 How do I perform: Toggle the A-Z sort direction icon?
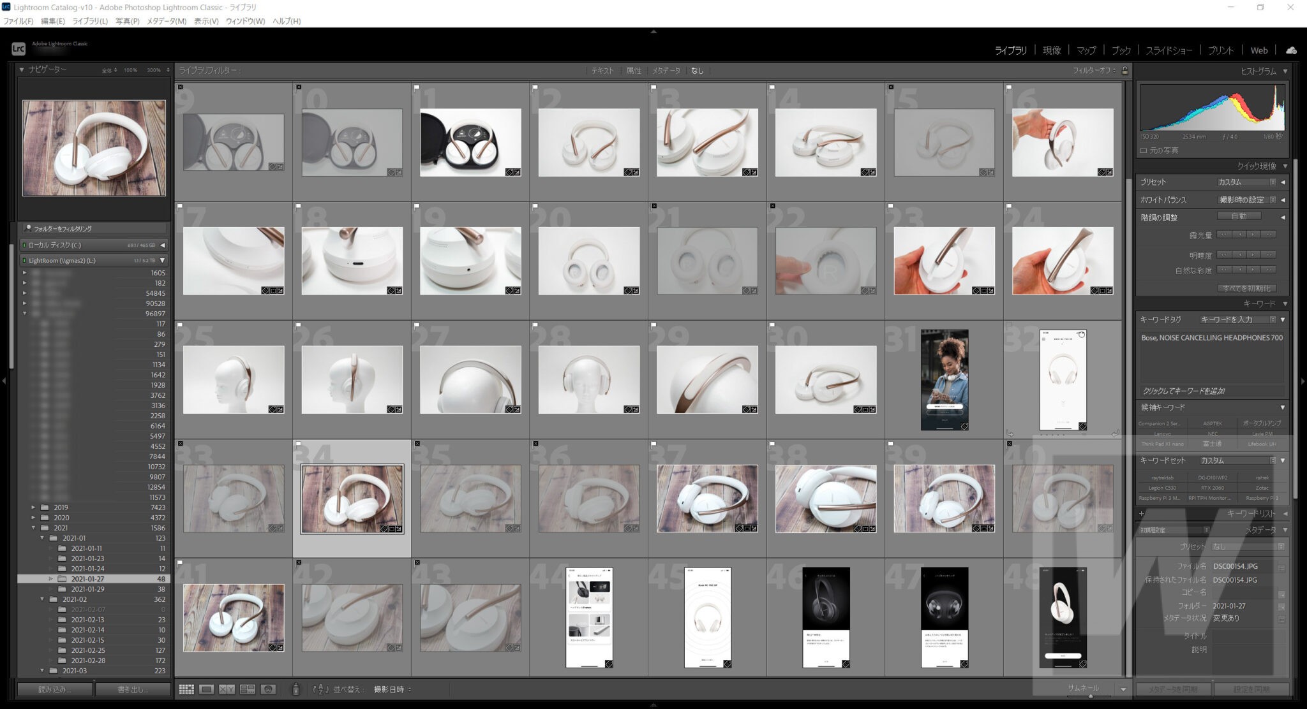pyautogui.click(x=319, y=689)
